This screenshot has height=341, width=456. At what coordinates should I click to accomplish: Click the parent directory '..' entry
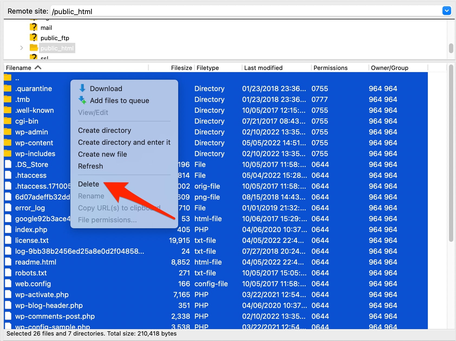17,79
